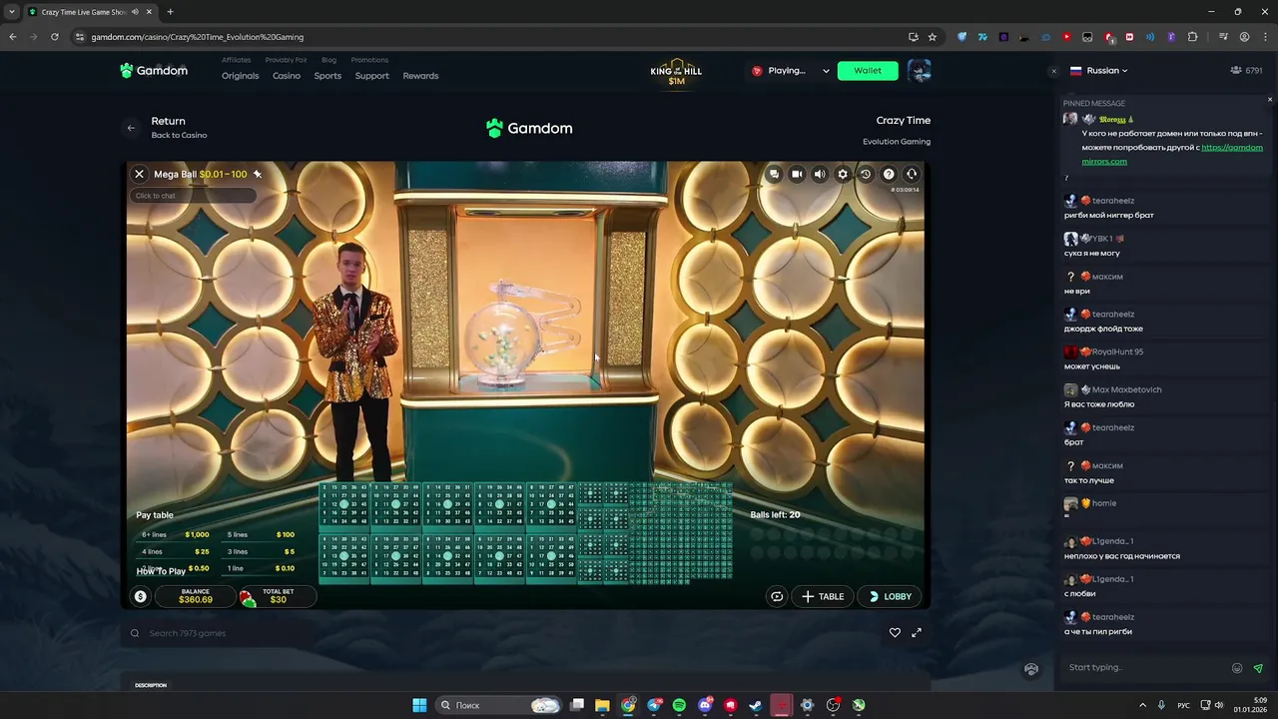The width and height of the screenshot is (1278, 719).
Task: Click the favorite star next to Mega Ball
Action: 258,174
